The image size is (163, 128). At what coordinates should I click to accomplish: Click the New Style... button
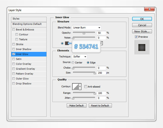(142, 31)
